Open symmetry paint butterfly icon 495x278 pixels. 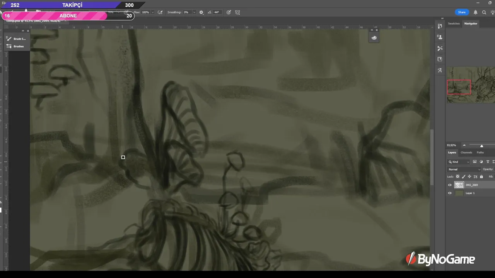(x=237, y=12)
